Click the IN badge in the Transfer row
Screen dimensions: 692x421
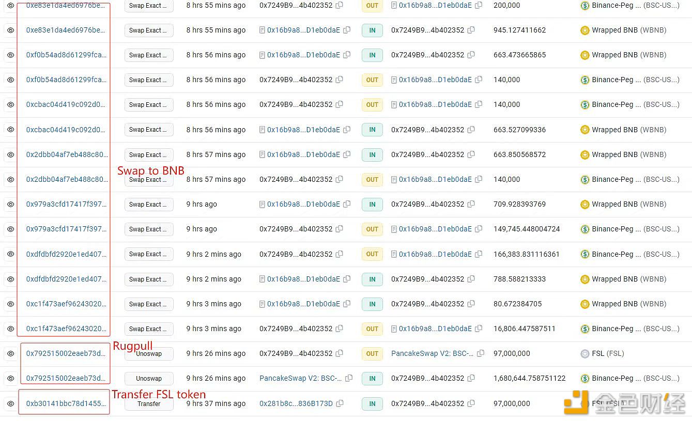click(372, 404)
